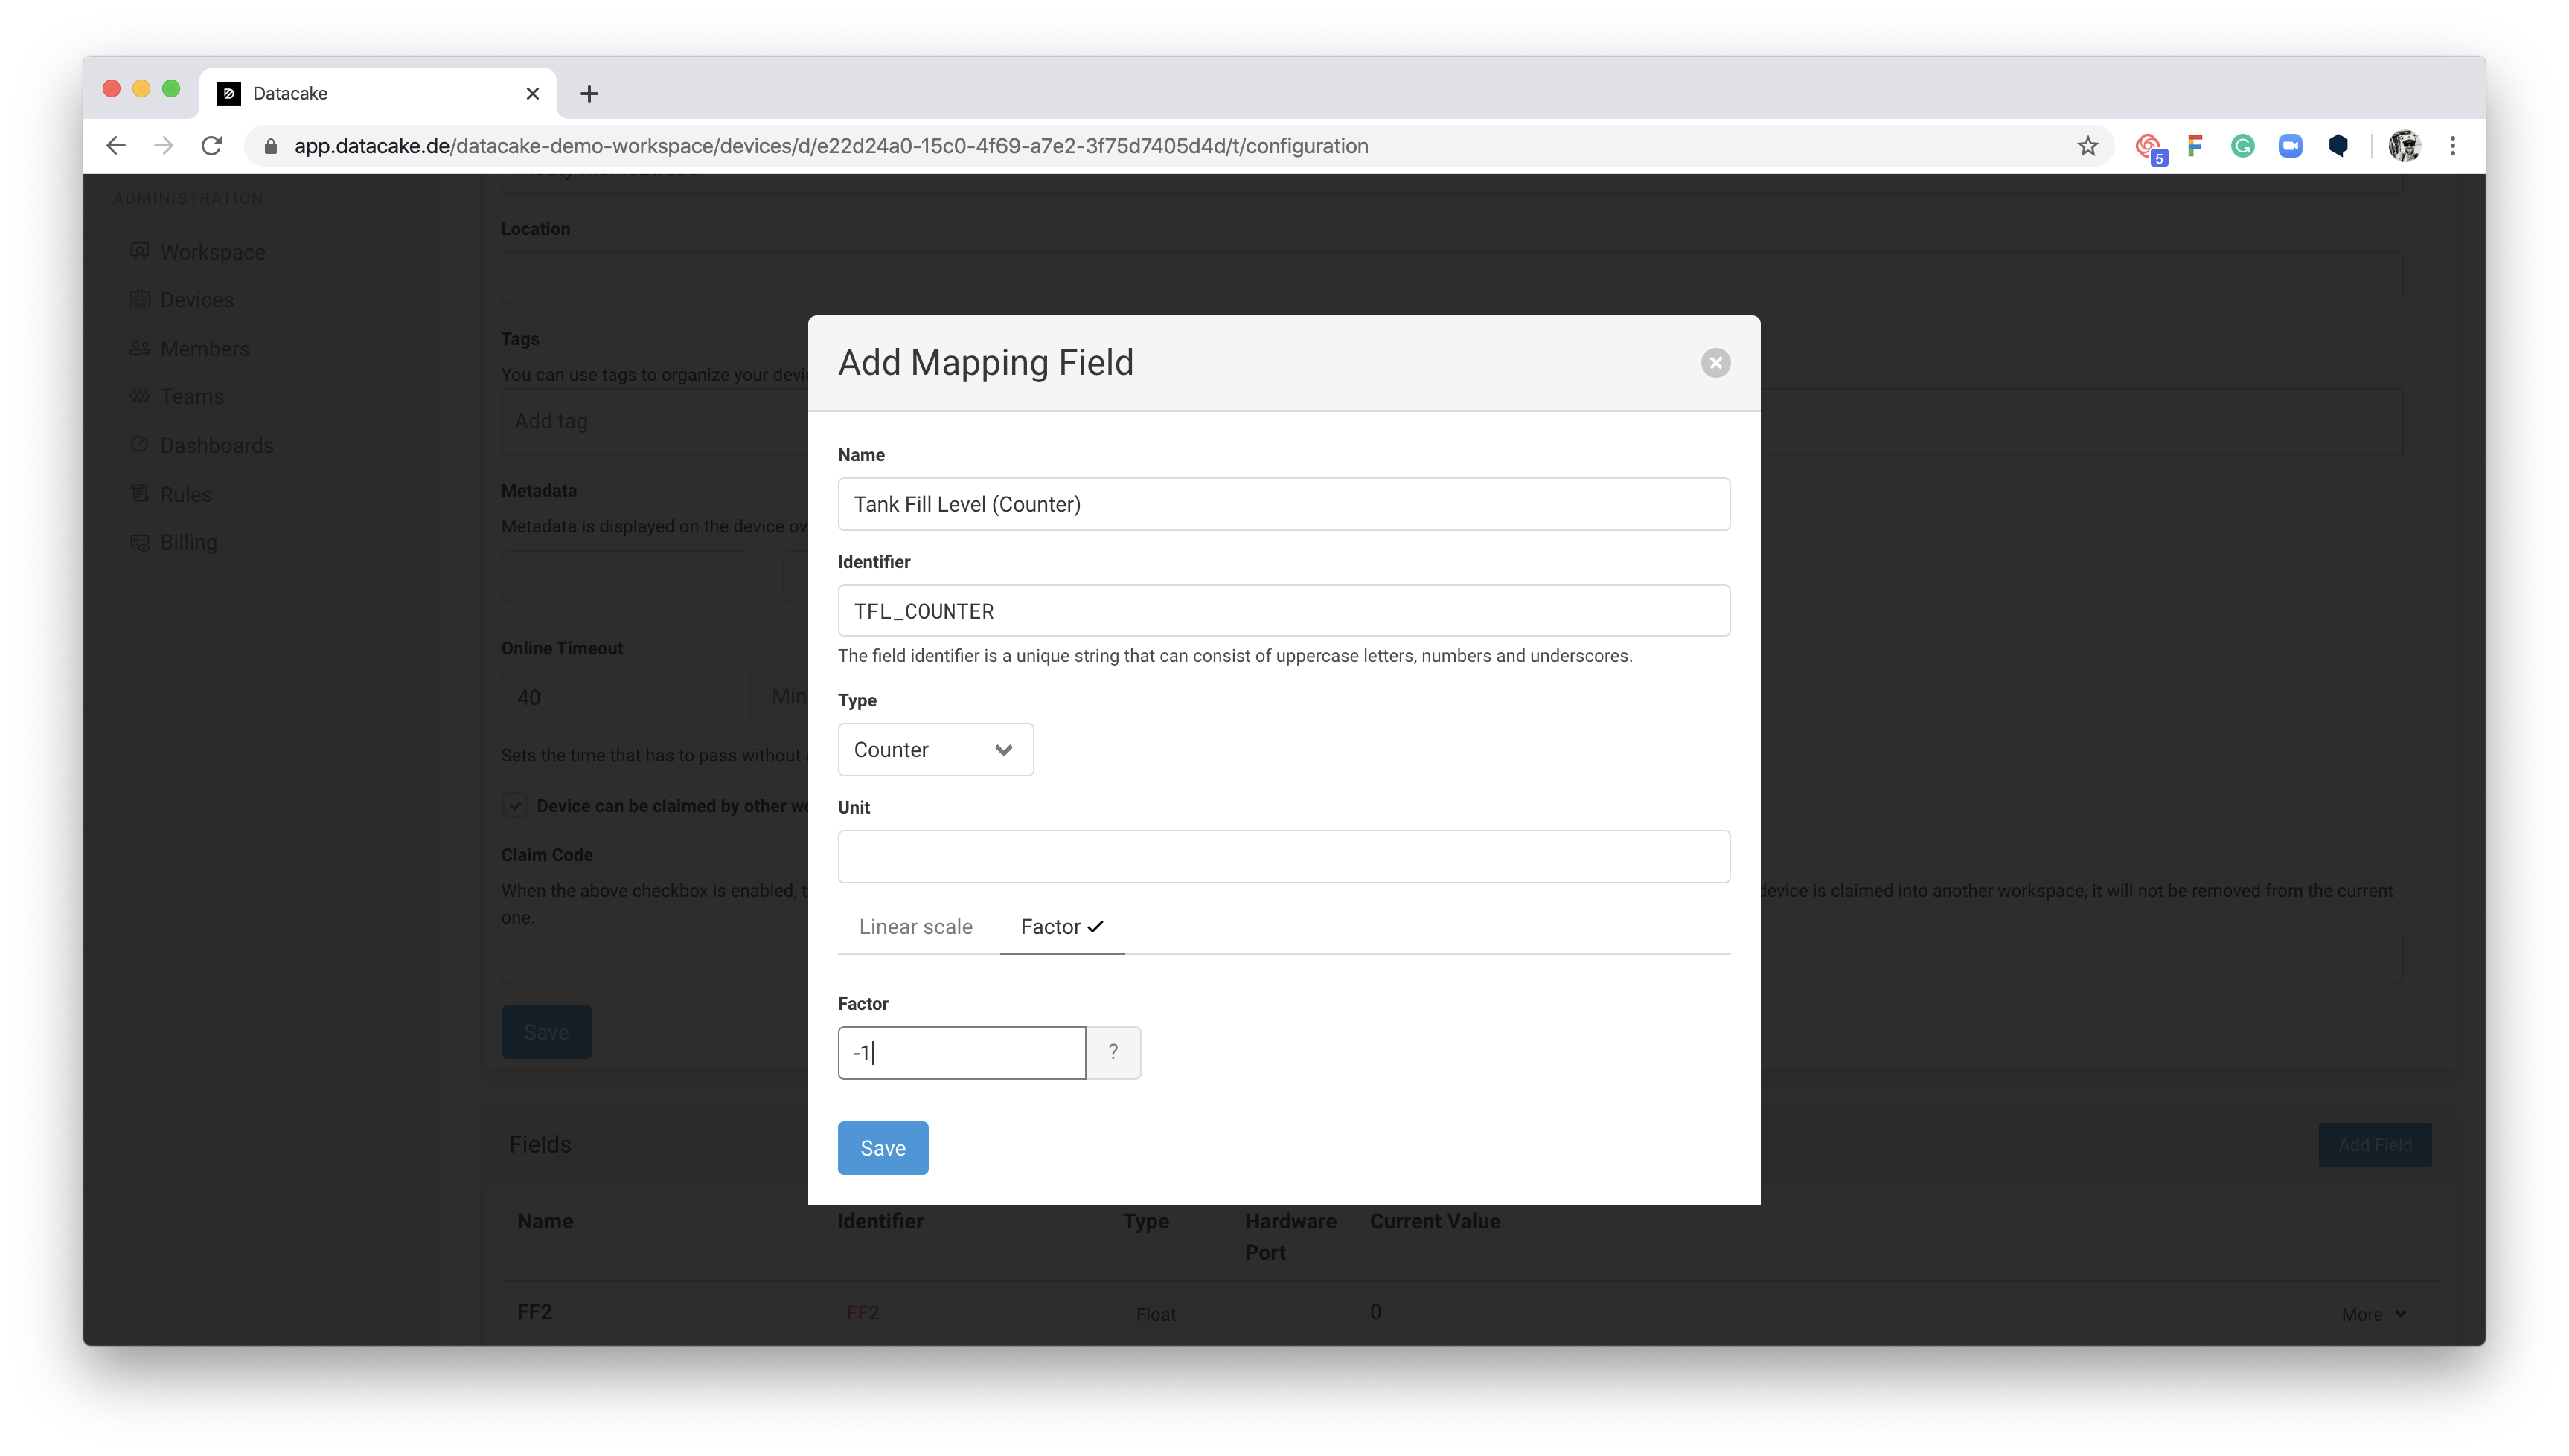Click the Rules sidebar icon
Screen dimensions: 2569x1456
(x=138, y=492)
